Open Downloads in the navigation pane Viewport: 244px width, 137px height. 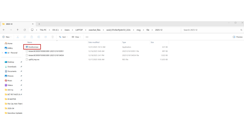tap(10, 67)
